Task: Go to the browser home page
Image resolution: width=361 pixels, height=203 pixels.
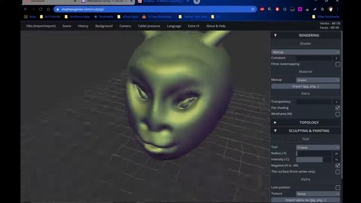Action: click(48, 9)
